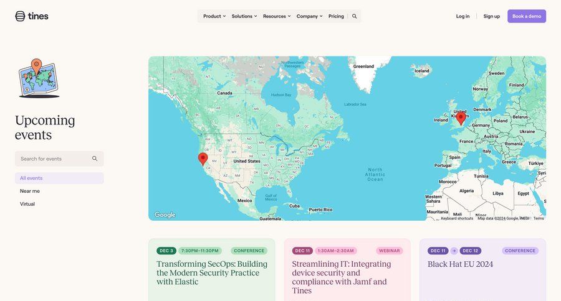Click the DEC 12 end date badge

point(470,251)
